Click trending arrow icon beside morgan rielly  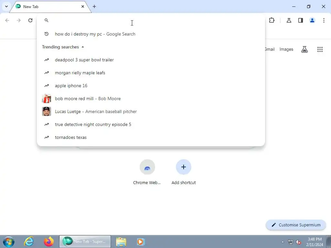[47, 73]
